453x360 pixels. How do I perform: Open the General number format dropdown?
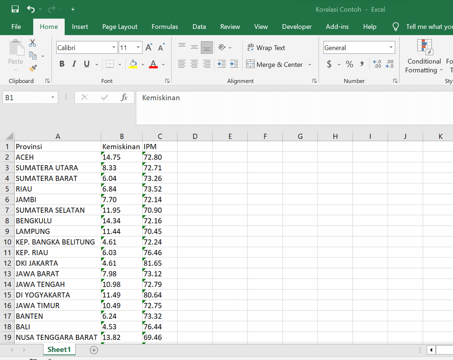[391, 47]
